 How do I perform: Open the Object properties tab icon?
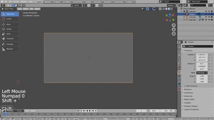pos(179,72)
